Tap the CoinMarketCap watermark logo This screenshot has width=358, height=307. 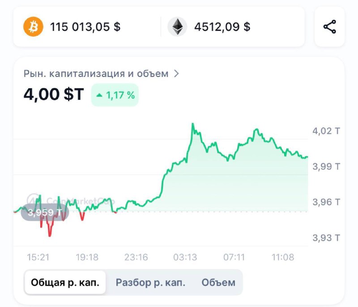point(33,200)
